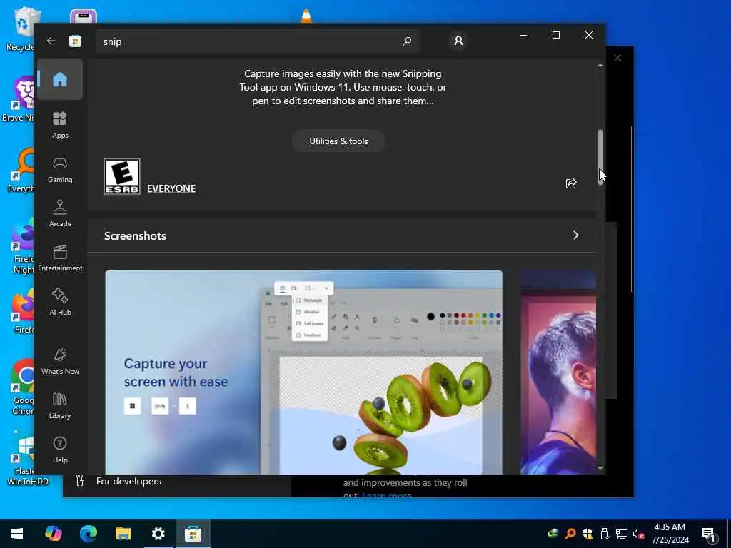
Task: Open the Library page
Action: (x=60, y=405)
